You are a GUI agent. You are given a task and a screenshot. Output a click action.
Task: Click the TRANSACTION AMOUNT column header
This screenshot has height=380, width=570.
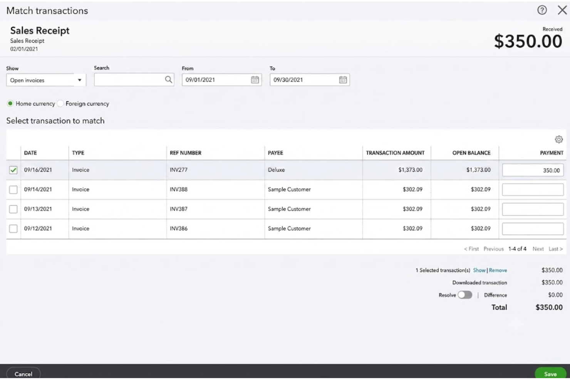coord(395,153)
